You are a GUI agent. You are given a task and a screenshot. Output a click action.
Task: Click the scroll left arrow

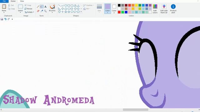[x=1, y=110]
